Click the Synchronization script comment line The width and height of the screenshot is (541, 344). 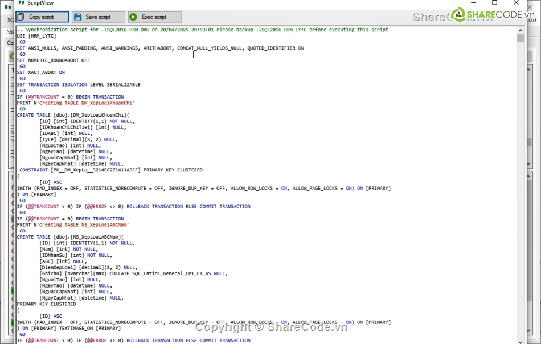point(203,30)
